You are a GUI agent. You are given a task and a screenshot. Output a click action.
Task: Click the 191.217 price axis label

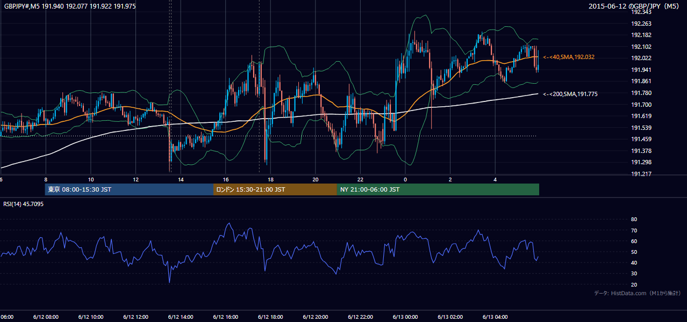pyautogui.click(x=641, y=174)
